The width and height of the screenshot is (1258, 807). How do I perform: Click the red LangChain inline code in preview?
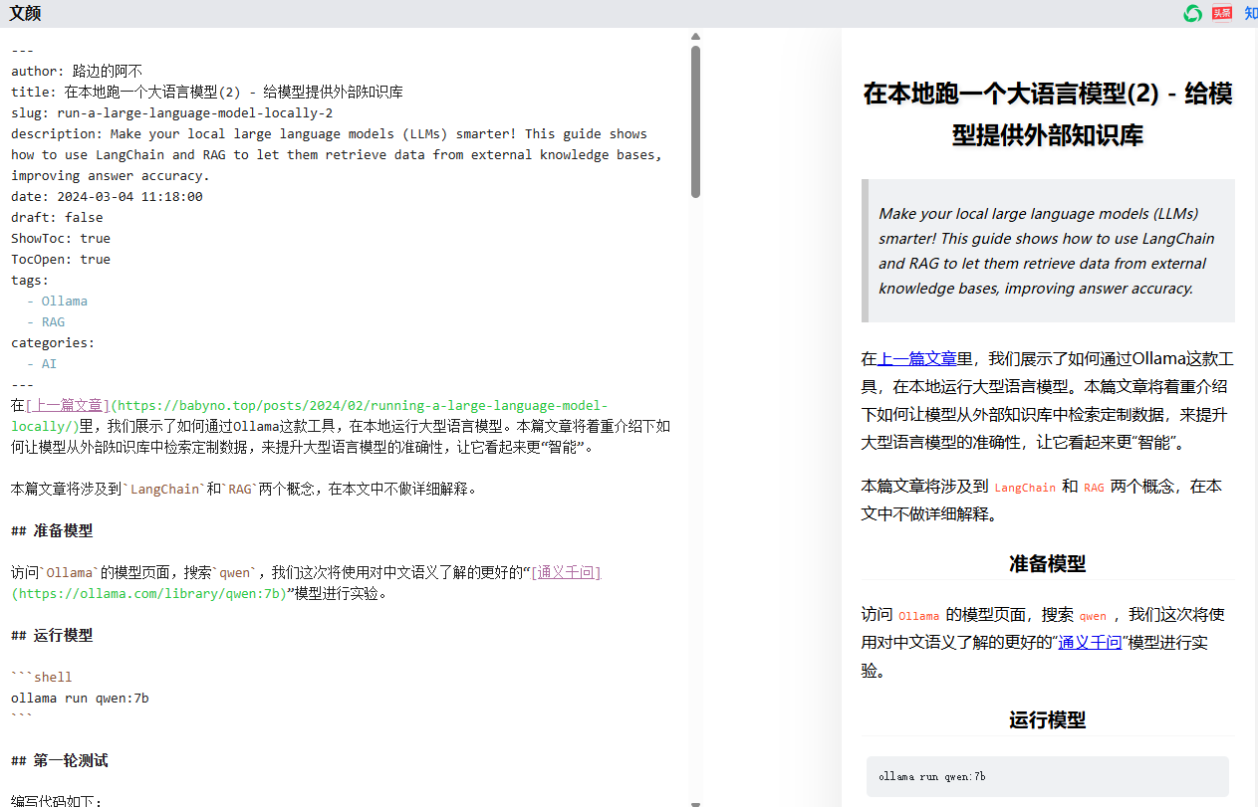click(x=1025, y=488)
